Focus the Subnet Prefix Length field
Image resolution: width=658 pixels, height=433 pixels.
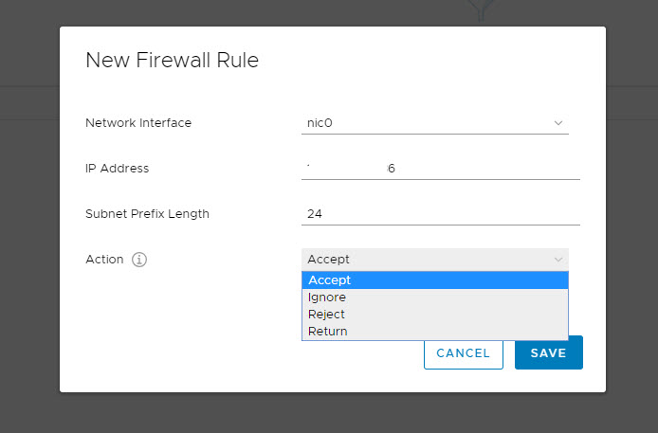[440, 214]
